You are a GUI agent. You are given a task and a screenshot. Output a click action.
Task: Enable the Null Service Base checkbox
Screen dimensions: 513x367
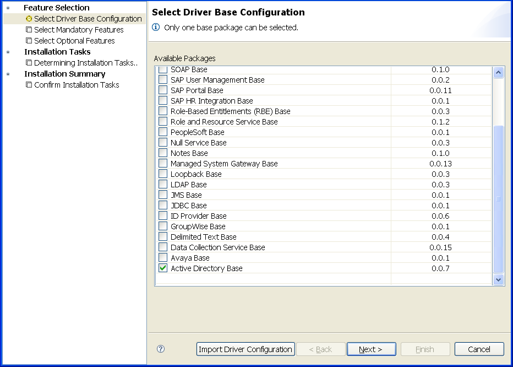163,142
